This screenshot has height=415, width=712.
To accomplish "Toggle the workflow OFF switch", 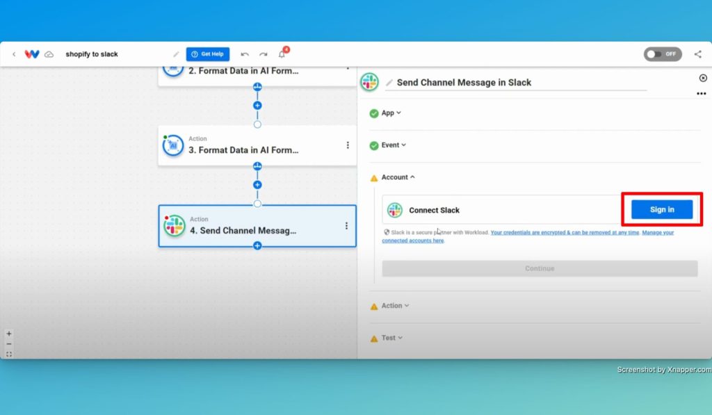I will tap(663, 54).
